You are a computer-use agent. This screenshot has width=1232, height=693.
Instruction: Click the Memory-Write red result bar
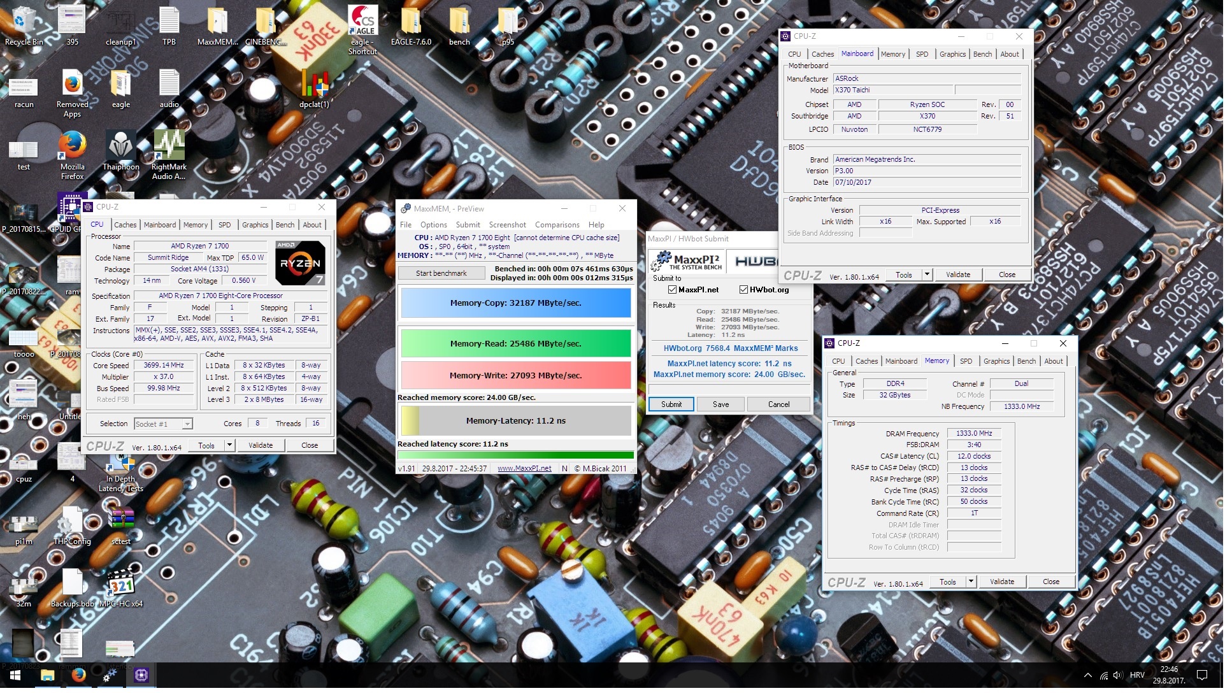(x=515, y=376)
